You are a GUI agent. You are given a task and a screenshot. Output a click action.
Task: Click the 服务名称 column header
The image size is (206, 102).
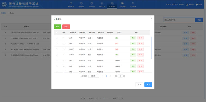pos(73,33)
